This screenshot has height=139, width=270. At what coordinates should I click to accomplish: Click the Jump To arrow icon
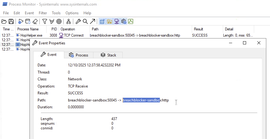[x=92, y=21]
